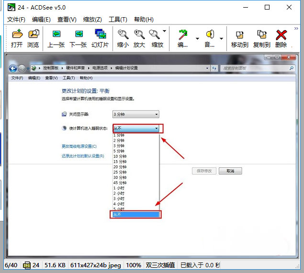This screenshot has width=304, height=273.
Task: Click the 更改高级电源设置(C) link
Action: pos(79,146)
